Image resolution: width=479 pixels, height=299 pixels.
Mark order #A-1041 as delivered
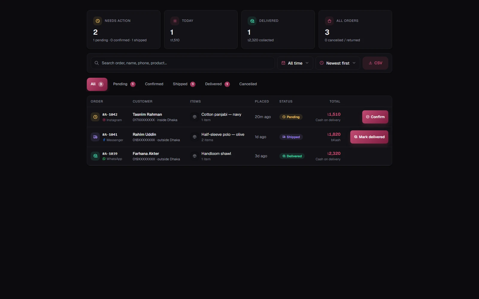369,137
